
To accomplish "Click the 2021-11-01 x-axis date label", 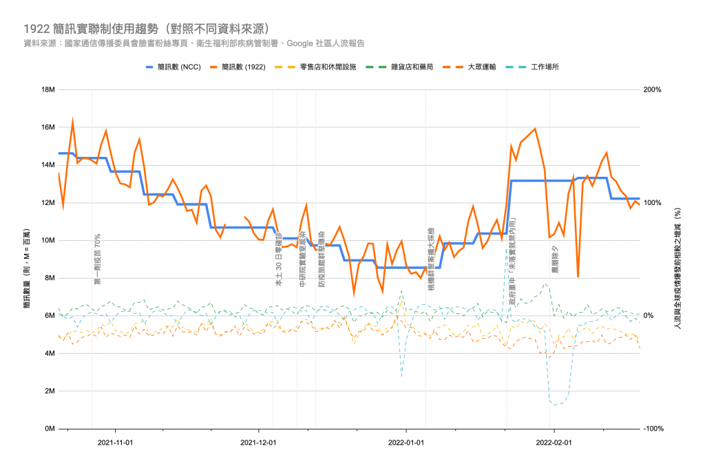I will click(116, 442).
